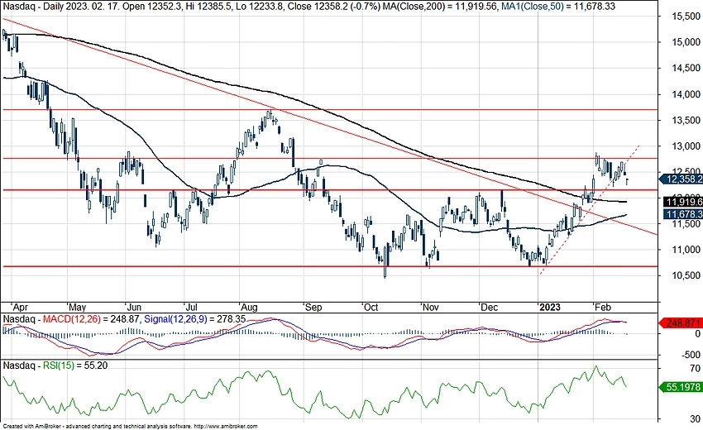703x430 pixels.
Task: Click the 11,678.3 MA50 value label
Action: click(x=681, y=214)
